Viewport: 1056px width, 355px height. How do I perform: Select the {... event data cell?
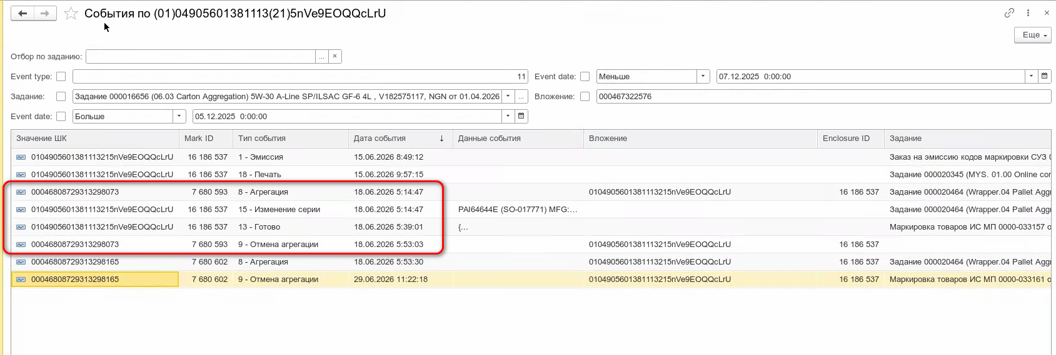[518, 227]
